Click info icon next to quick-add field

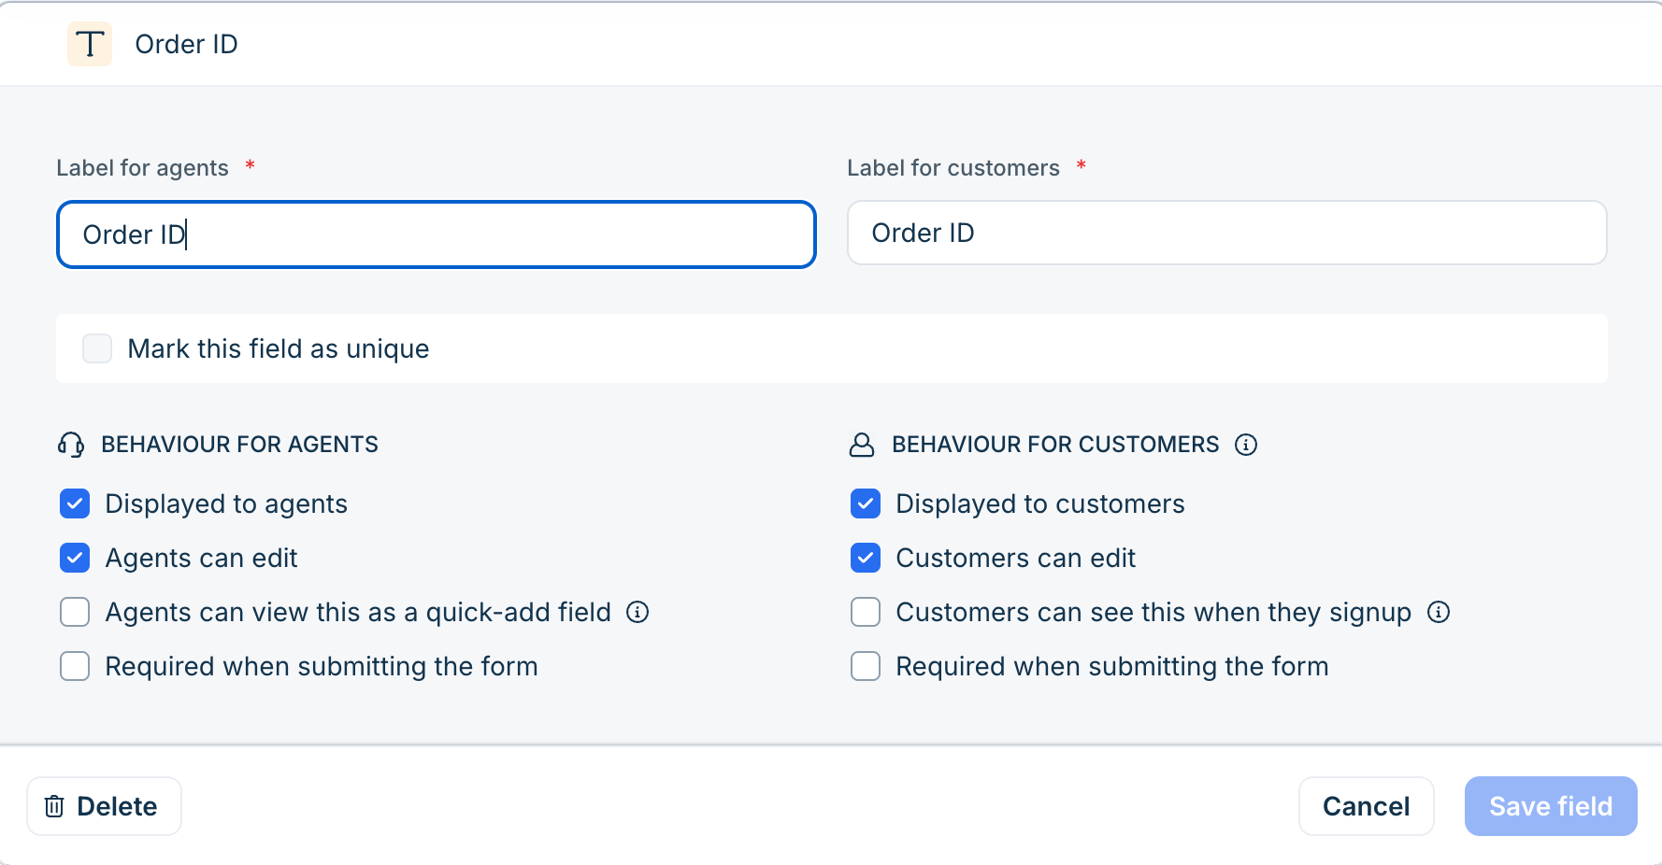(638, 612)
